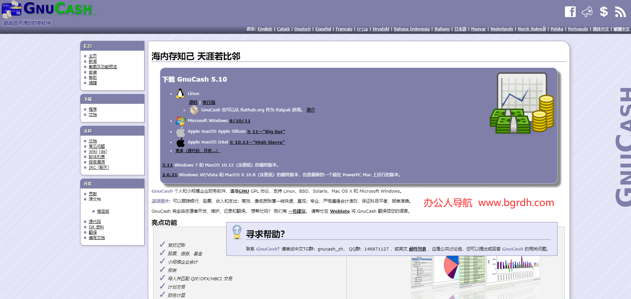The height and width of the screenshot is (299, 631).
Task: Open 更多 (源代码, 开发...) link
Action: coord(198,151)
